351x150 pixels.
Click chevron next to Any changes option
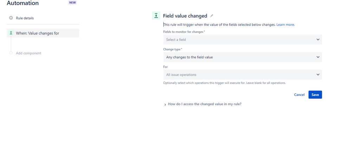point(318,57)
